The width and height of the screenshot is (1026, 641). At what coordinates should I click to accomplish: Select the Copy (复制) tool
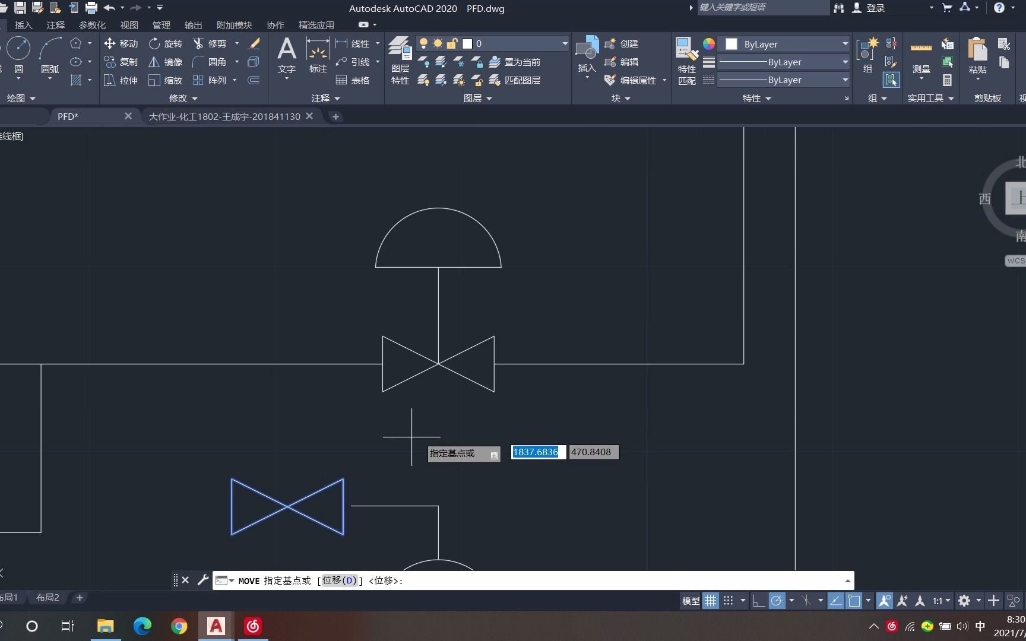click(121, 62)
